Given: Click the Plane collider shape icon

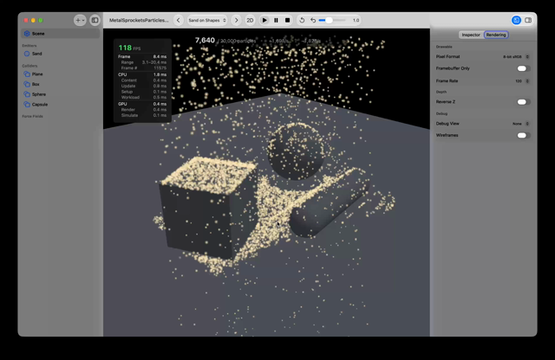Looking at the screenshot, I should pyautogui.click(x=27, y=74).
